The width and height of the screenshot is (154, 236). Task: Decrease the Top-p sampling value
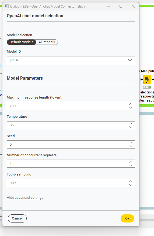[x=131, y=185]
